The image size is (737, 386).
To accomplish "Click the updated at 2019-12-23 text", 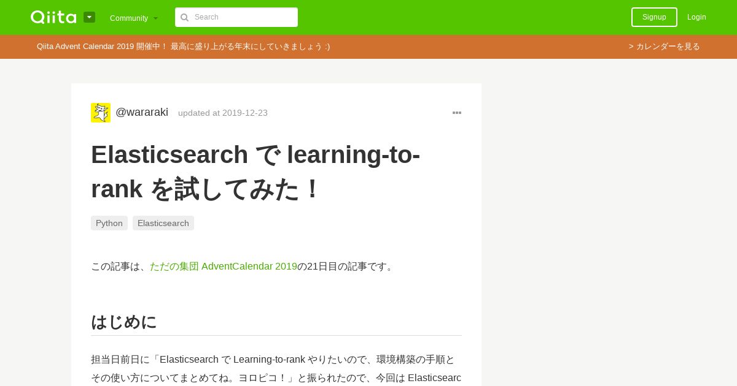I will point(223,113).
